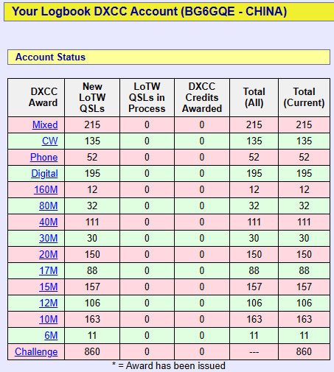Click the Account Status section header
Screen dimensions: 334x372
[169, 57]
